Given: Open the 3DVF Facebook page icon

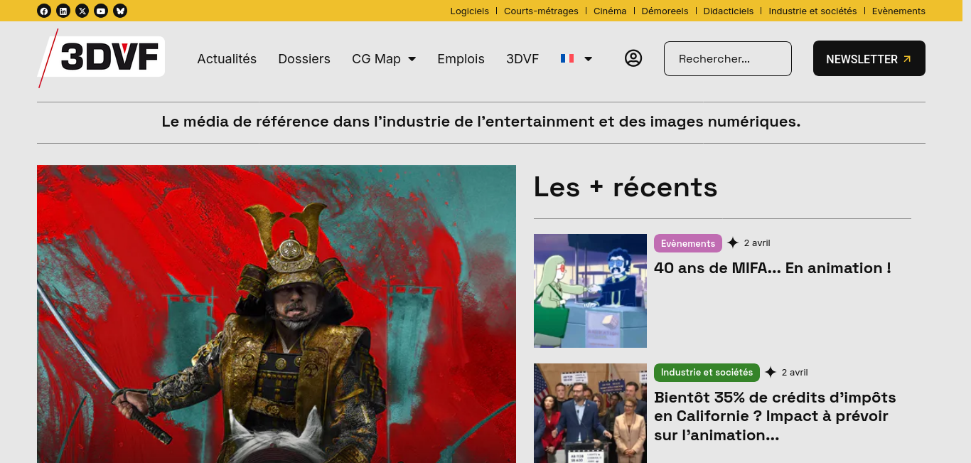Looking at the screenshot, I should (44, 11).
